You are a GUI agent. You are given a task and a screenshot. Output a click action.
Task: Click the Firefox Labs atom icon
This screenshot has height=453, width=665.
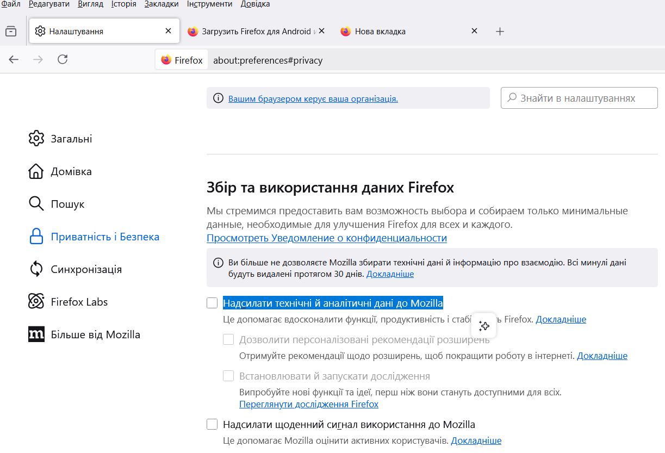(x=36, y=301)
